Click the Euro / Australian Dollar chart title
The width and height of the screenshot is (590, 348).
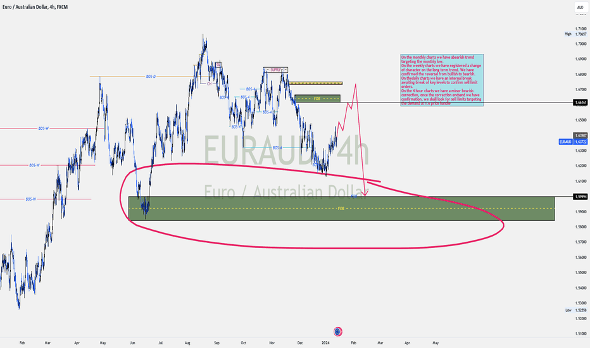click(35, 7)
